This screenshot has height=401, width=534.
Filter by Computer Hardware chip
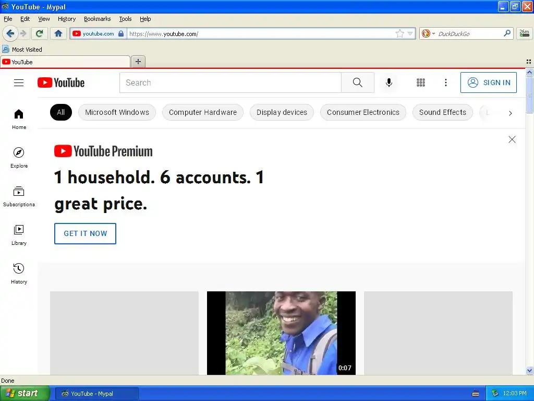(203, 112)
